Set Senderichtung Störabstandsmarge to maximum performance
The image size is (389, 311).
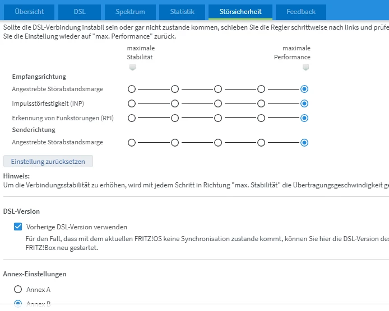304,143
